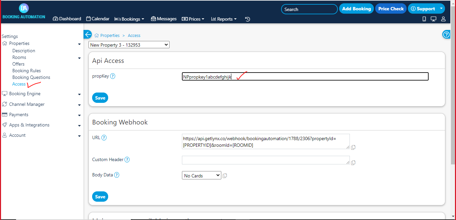Click the Properties breadcrumb link

click(110, 35)
